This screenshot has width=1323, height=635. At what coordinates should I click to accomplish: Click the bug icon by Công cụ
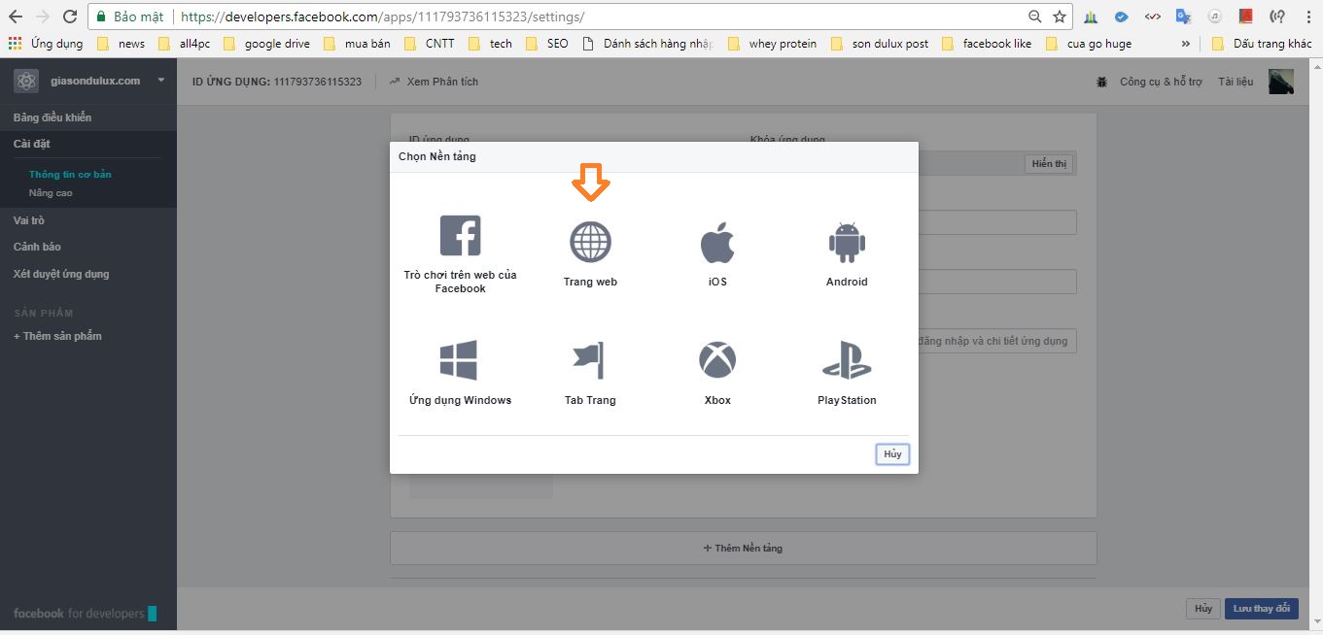tap(1101, 82)
